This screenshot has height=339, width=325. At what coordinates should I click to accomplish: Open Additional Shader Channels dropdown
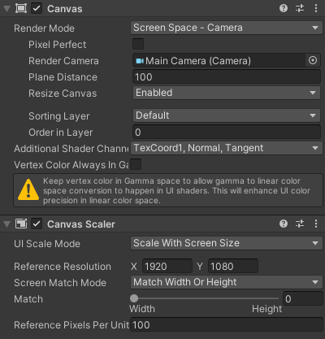(227, 148)
